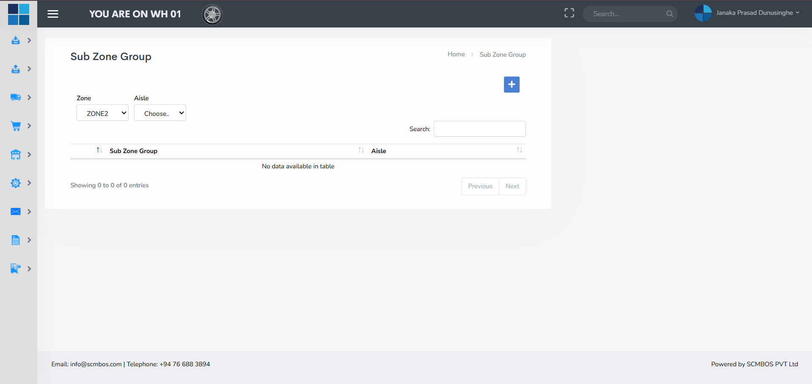Open the Zone dropdown showing ZONE2
Viewport: 812px width, 384px height.
tap(102, 113)
